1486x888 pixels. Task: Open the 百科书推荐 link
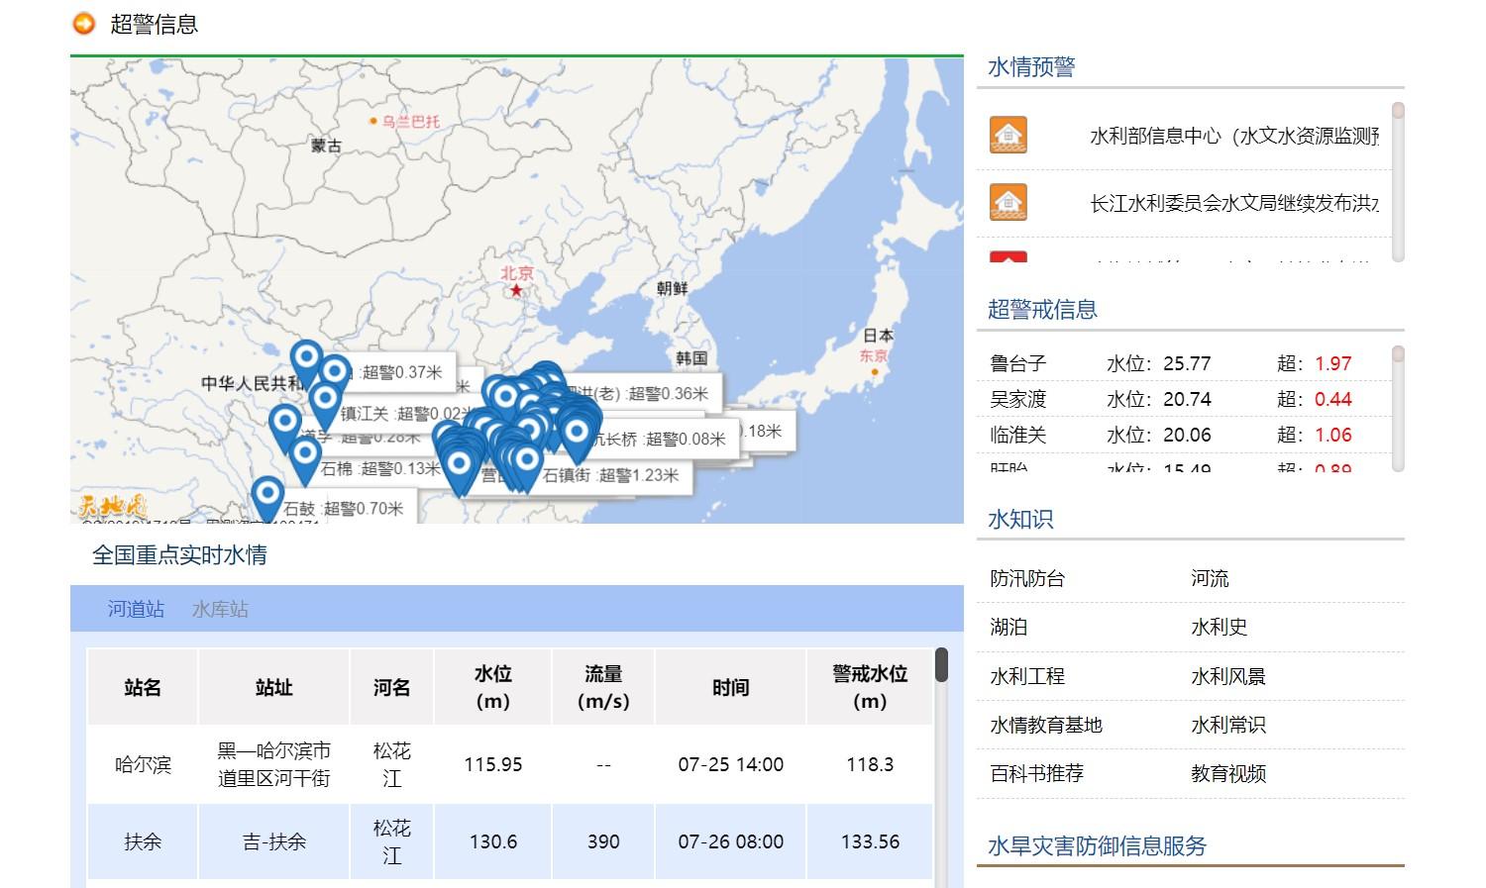click(1037, 773)
